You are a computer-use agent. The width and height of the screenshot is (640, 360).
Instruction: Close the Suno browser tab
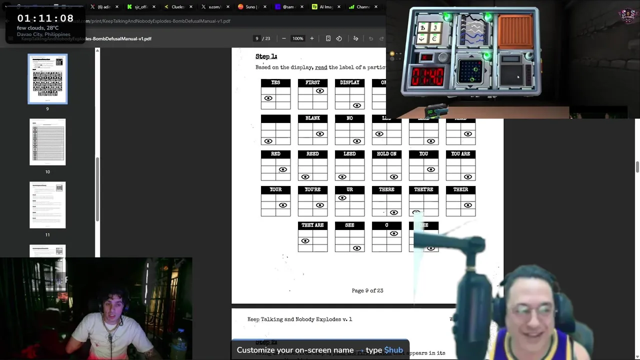[x=265, y=7]
